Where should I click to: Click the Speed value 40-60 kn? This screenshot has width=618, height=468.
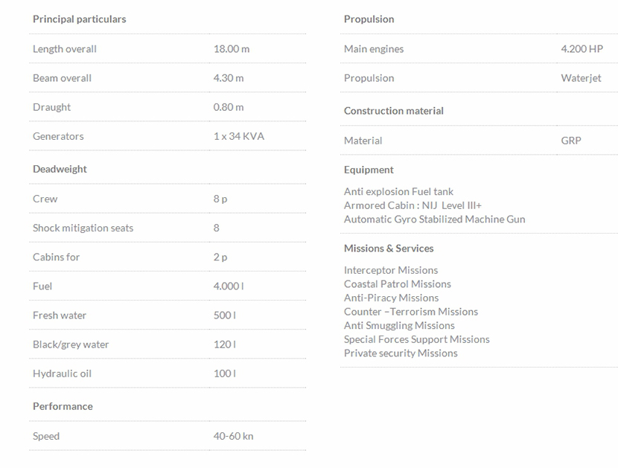[233, 436]
